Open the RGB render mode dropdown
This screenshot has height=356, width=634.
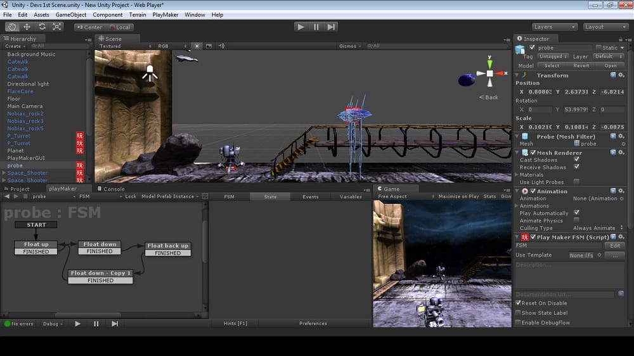tap(172, 46)
